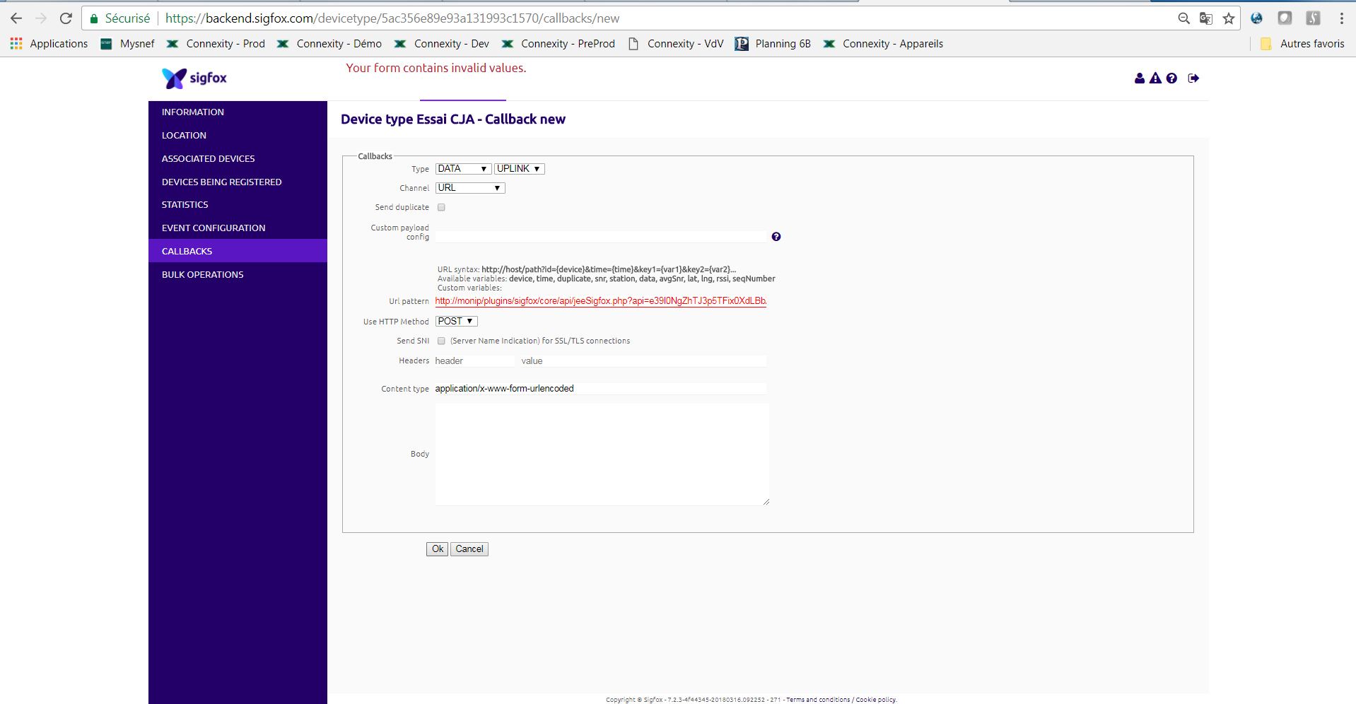Screen dimensions: 1356x704
Task: Open the Chrome three-dot menu
Action: pos(1341,18)
